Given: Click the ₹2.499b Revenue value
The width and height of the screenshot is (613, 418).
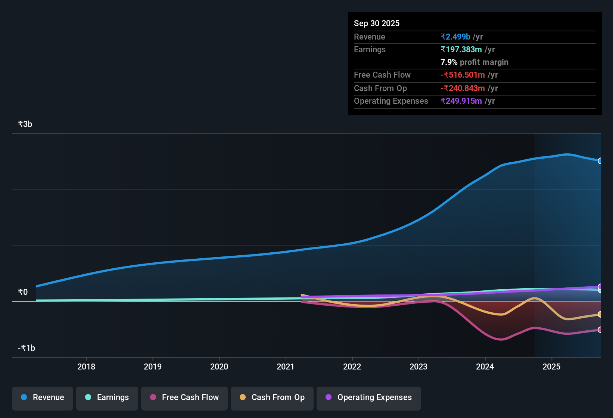Looking at the screenshot, I should coord(455,37).
